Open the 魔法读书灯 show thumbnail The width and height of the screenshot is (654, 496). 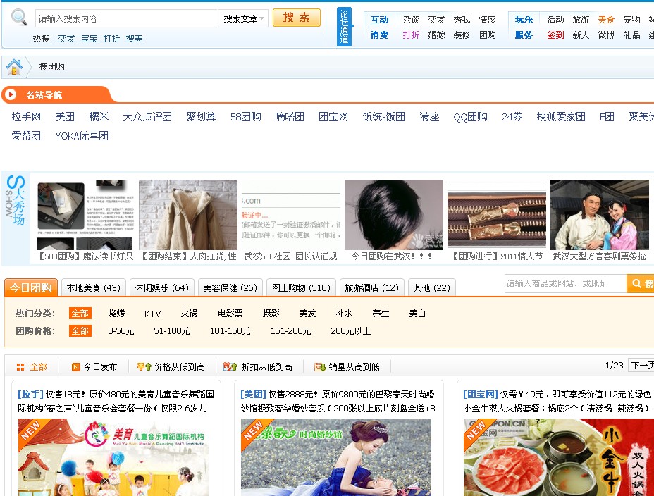85,215
